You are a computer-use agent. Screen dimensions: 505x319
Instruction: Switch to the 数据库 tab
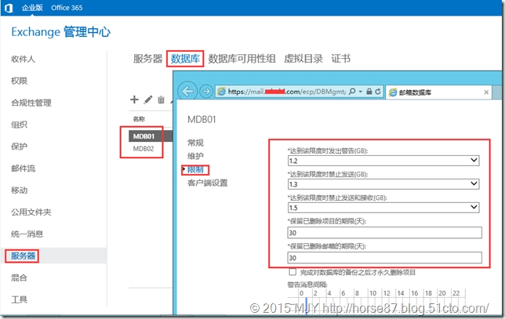tap(185, 59)
